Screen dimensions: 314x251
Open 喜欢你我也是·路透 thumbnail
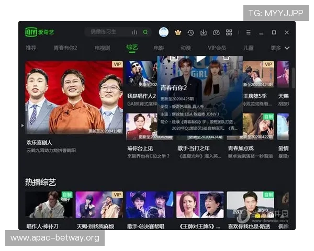tap(250, 204)
